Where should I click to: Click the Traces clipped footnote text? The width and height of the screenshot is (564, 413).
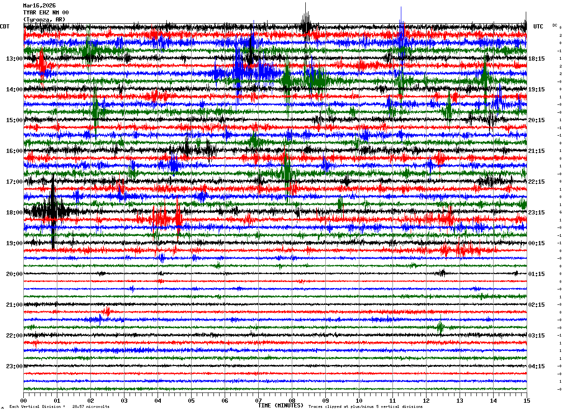pos(365,406)
